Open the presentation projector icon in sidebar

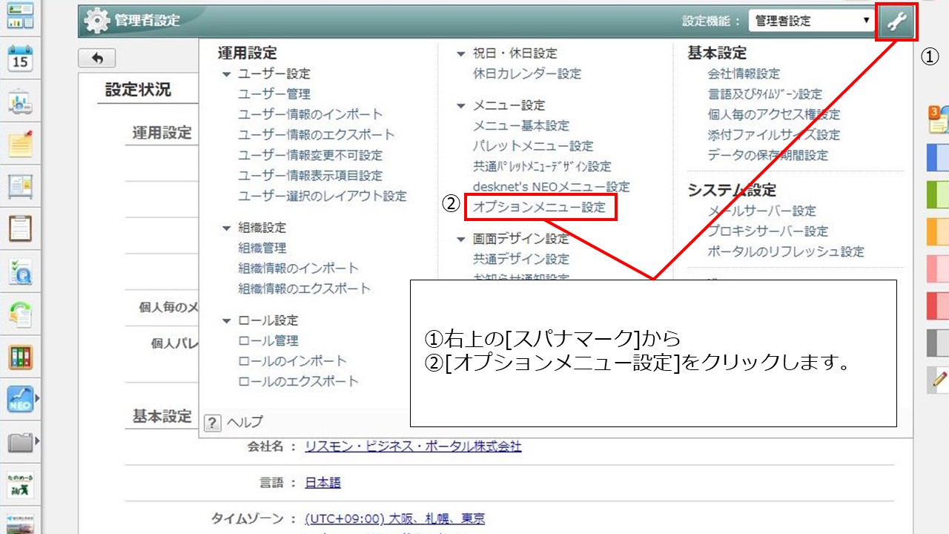pyautogui.click(x=20, y=102)
